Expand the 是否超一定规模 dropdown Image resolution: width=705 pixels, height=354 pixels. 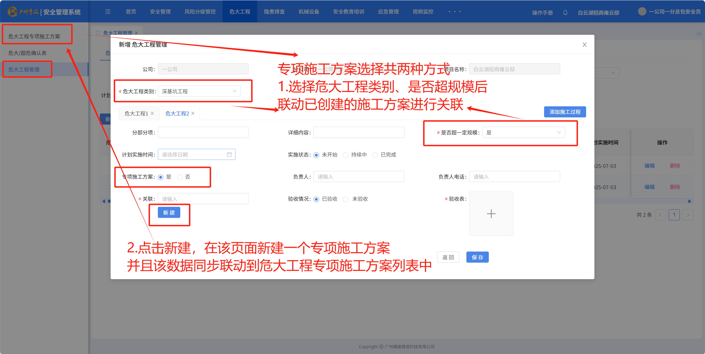coord(523,133)
